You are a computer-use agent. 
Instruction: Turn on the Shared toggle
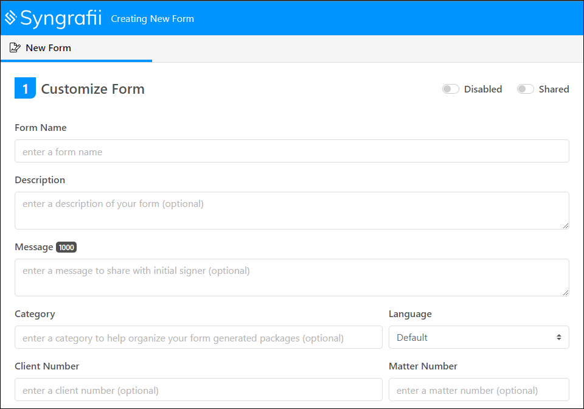(x=525, y=89)
